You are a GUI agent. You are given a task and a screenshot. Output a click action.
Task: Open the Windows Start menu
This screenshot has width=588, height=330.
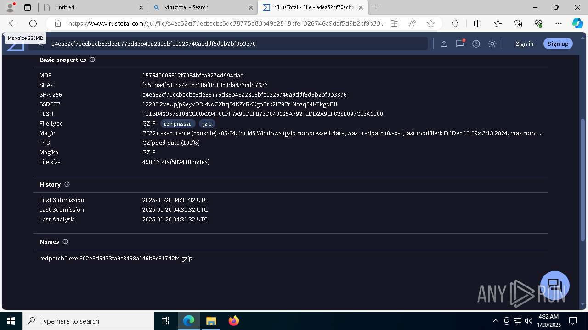point(11,321)
